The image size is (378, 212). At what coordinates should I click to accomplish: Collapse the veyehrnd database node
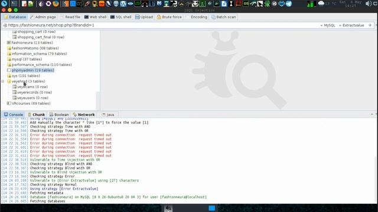(3, 81)
